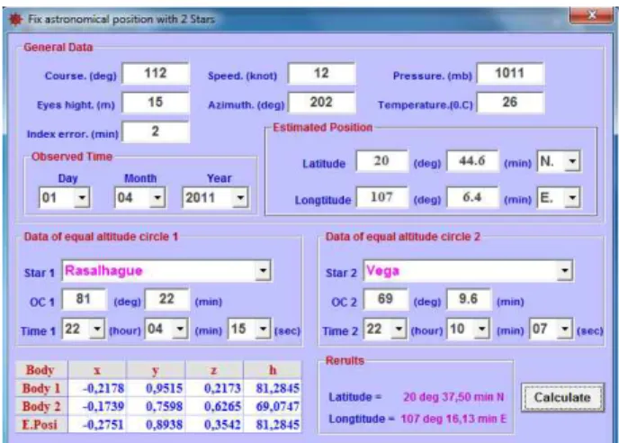Click the Body 1 row header in table
The width and height of the screenshot is (619, 443).
point(41,388)
